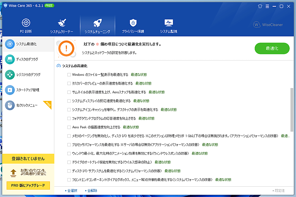Open the hamburger menu in title bar
Image resolution: width=296 pixels, height=197 pixels.
pyautogui.click(x=267, y=6)
